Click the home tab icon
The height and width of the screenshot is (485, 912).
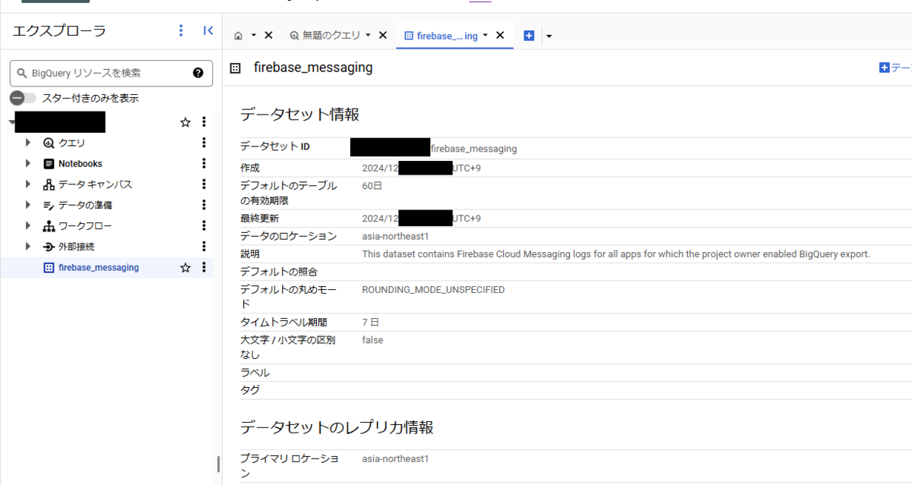pyautogui.click(x=239, y=36)
